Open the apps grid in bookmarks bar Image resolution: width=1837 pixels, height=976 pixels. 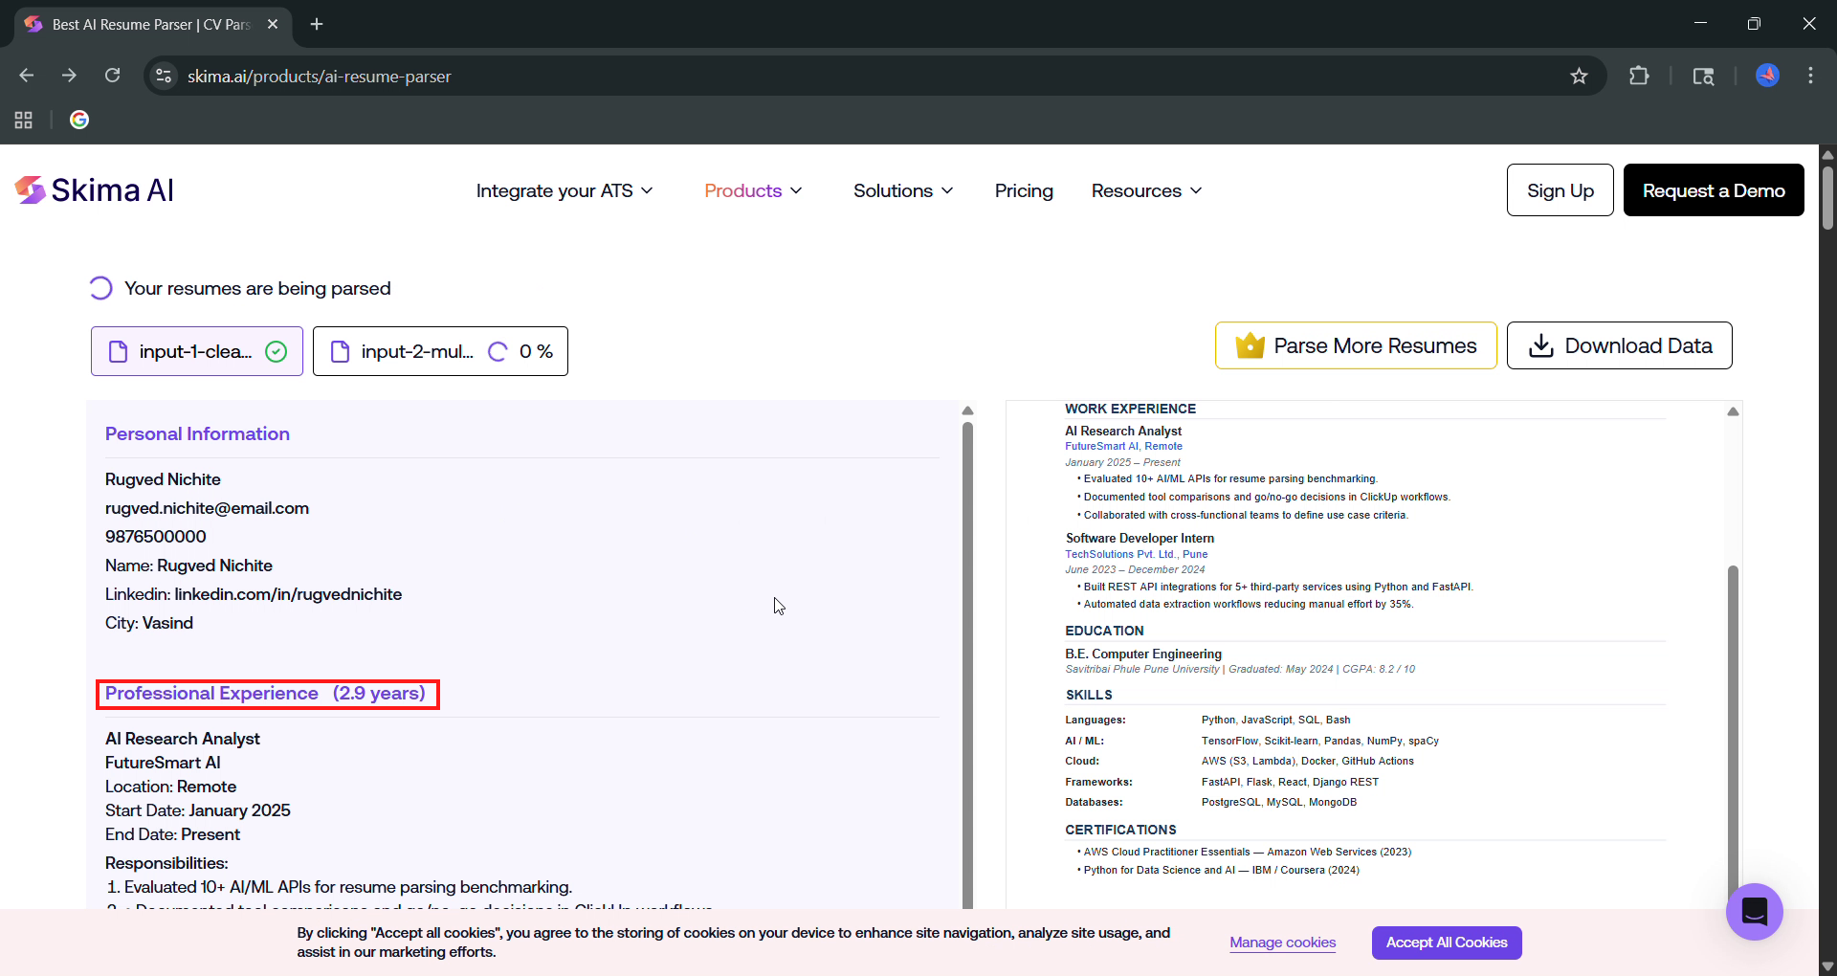pos(24,120)
